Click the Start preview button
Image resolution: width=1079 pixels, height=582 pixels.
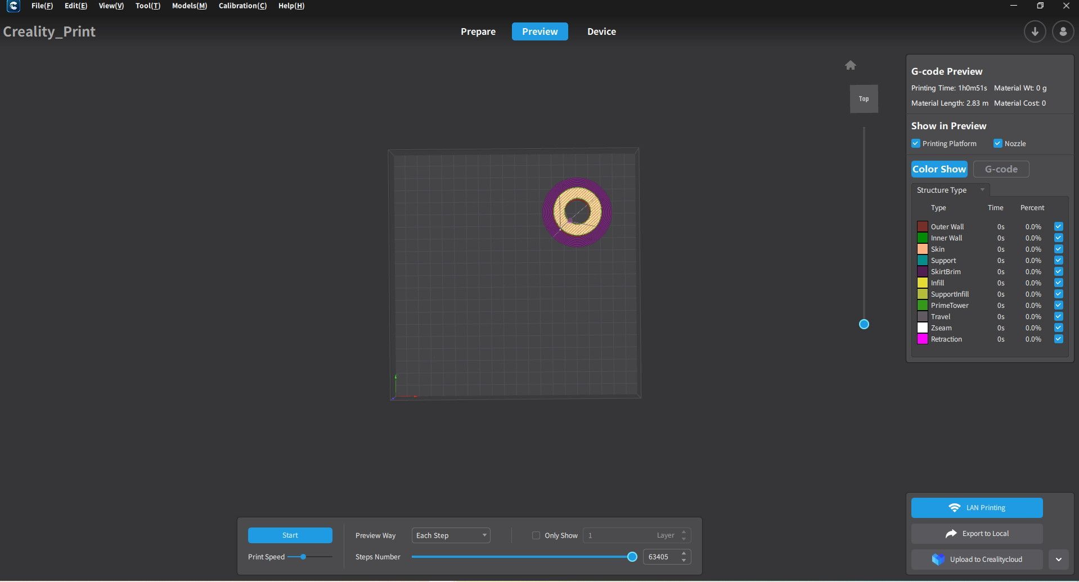[x=290, y=535]
